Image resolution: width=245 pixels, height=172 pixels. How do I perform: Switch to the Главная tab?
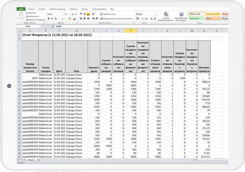31,9
